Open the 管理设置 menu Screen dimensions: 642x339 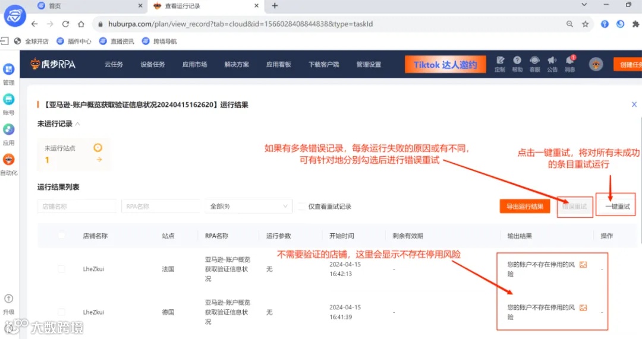[369, 64]
